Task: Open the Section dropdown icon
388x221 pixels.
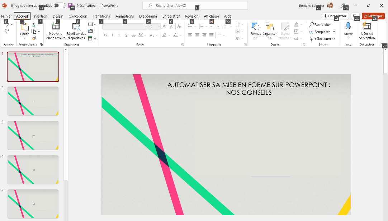Action: point(92,38)
